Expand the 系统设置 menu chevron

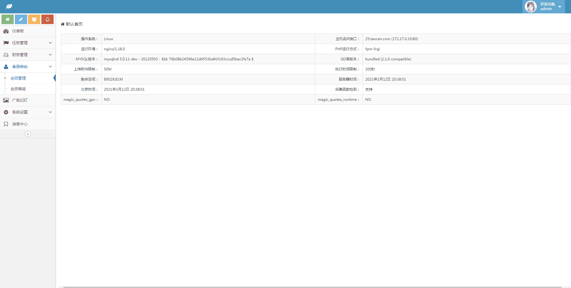click(x=50, y=112)
